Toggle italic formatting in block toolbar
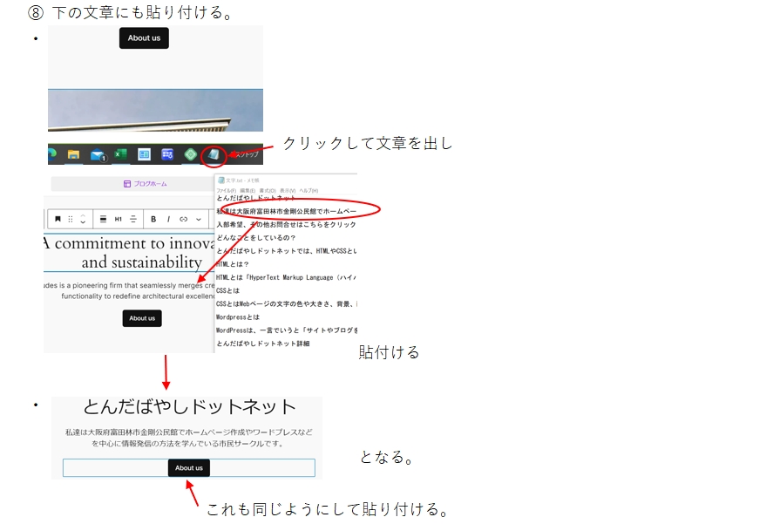This screenshot has width=773, height=524. (168, 219)
